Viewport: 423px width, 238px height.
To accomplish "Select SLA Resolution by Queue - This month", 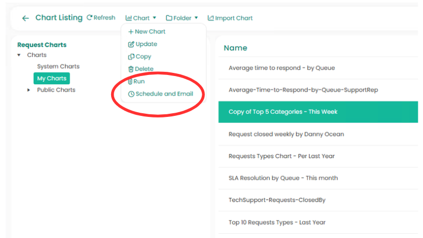I will pyautogui.click(x=283, y=178).
